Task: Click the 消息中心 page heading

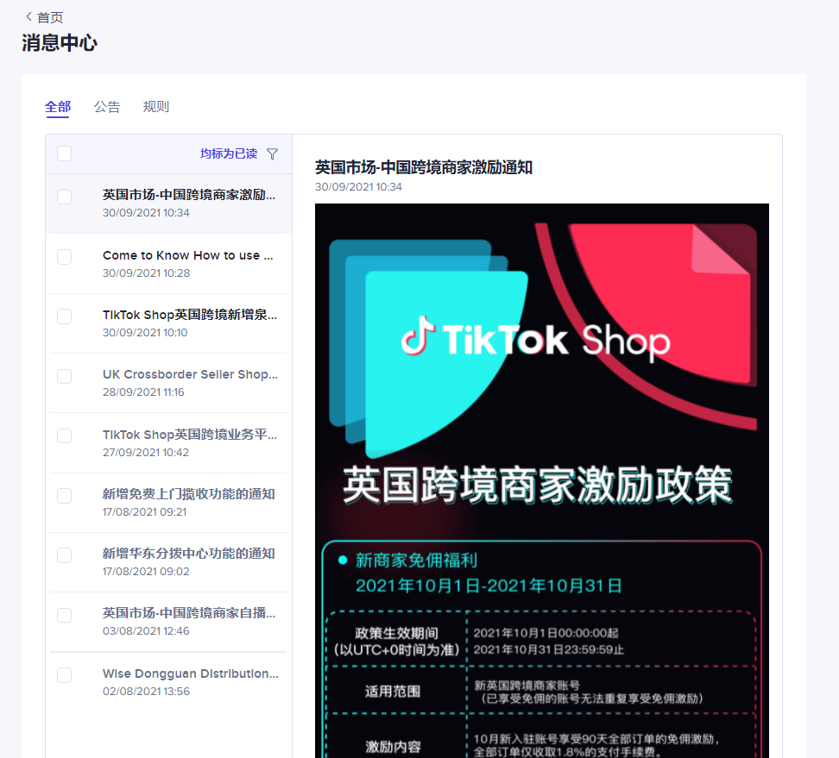Action: click(60, 43)
